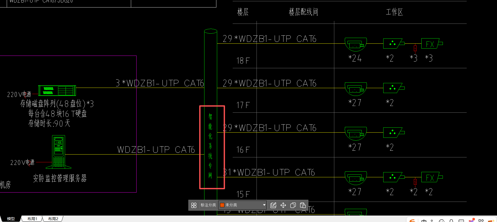
Task: Click the 29*WDZB1-UTP CAT6 label on 18F
Action: point(269,39)
